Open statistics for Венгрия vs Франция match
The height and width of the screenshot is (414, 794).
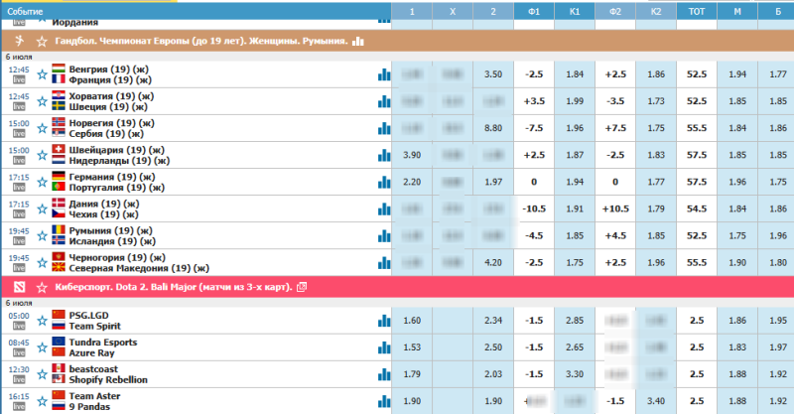383,74
